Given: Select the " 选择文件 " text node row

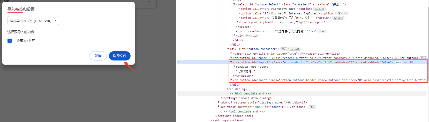Looking at the screenshot, I should [x=245, y=71].
